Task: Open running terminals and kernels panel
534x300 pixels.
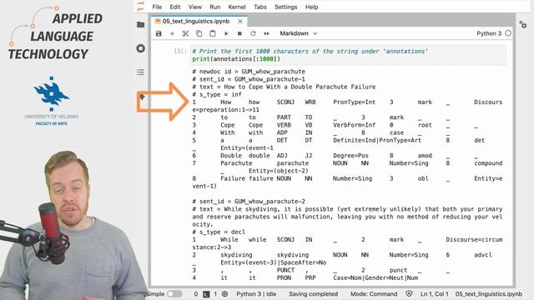Action: (x=141, y=48)
